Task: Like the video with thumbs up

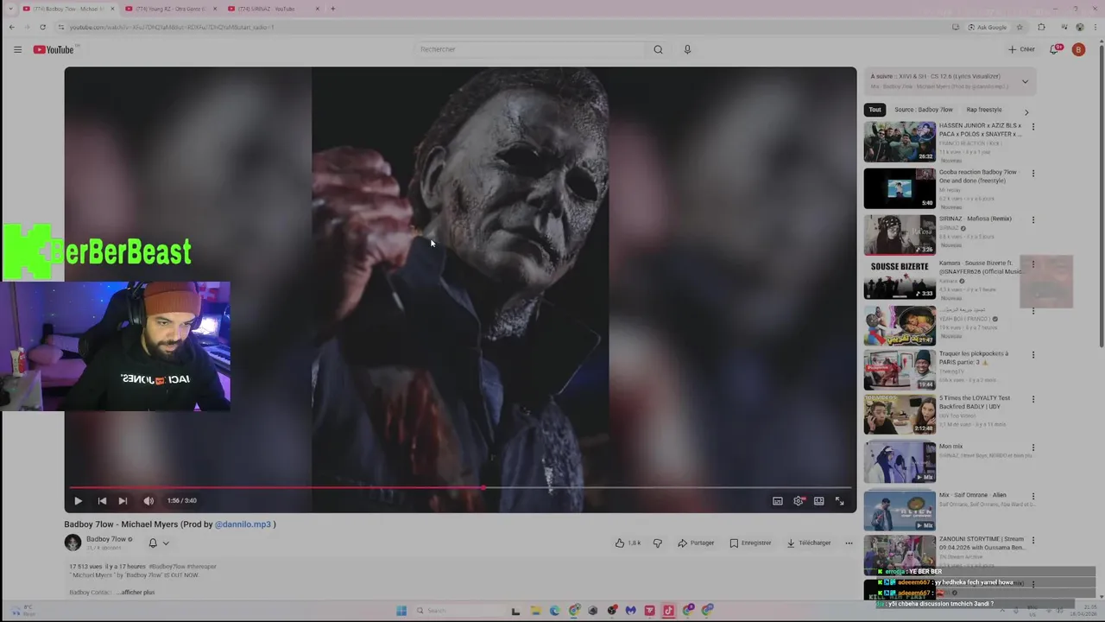Action: coord(628,543)
